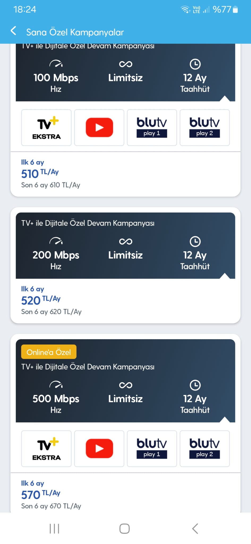Open the Android recent apps button

54,528
